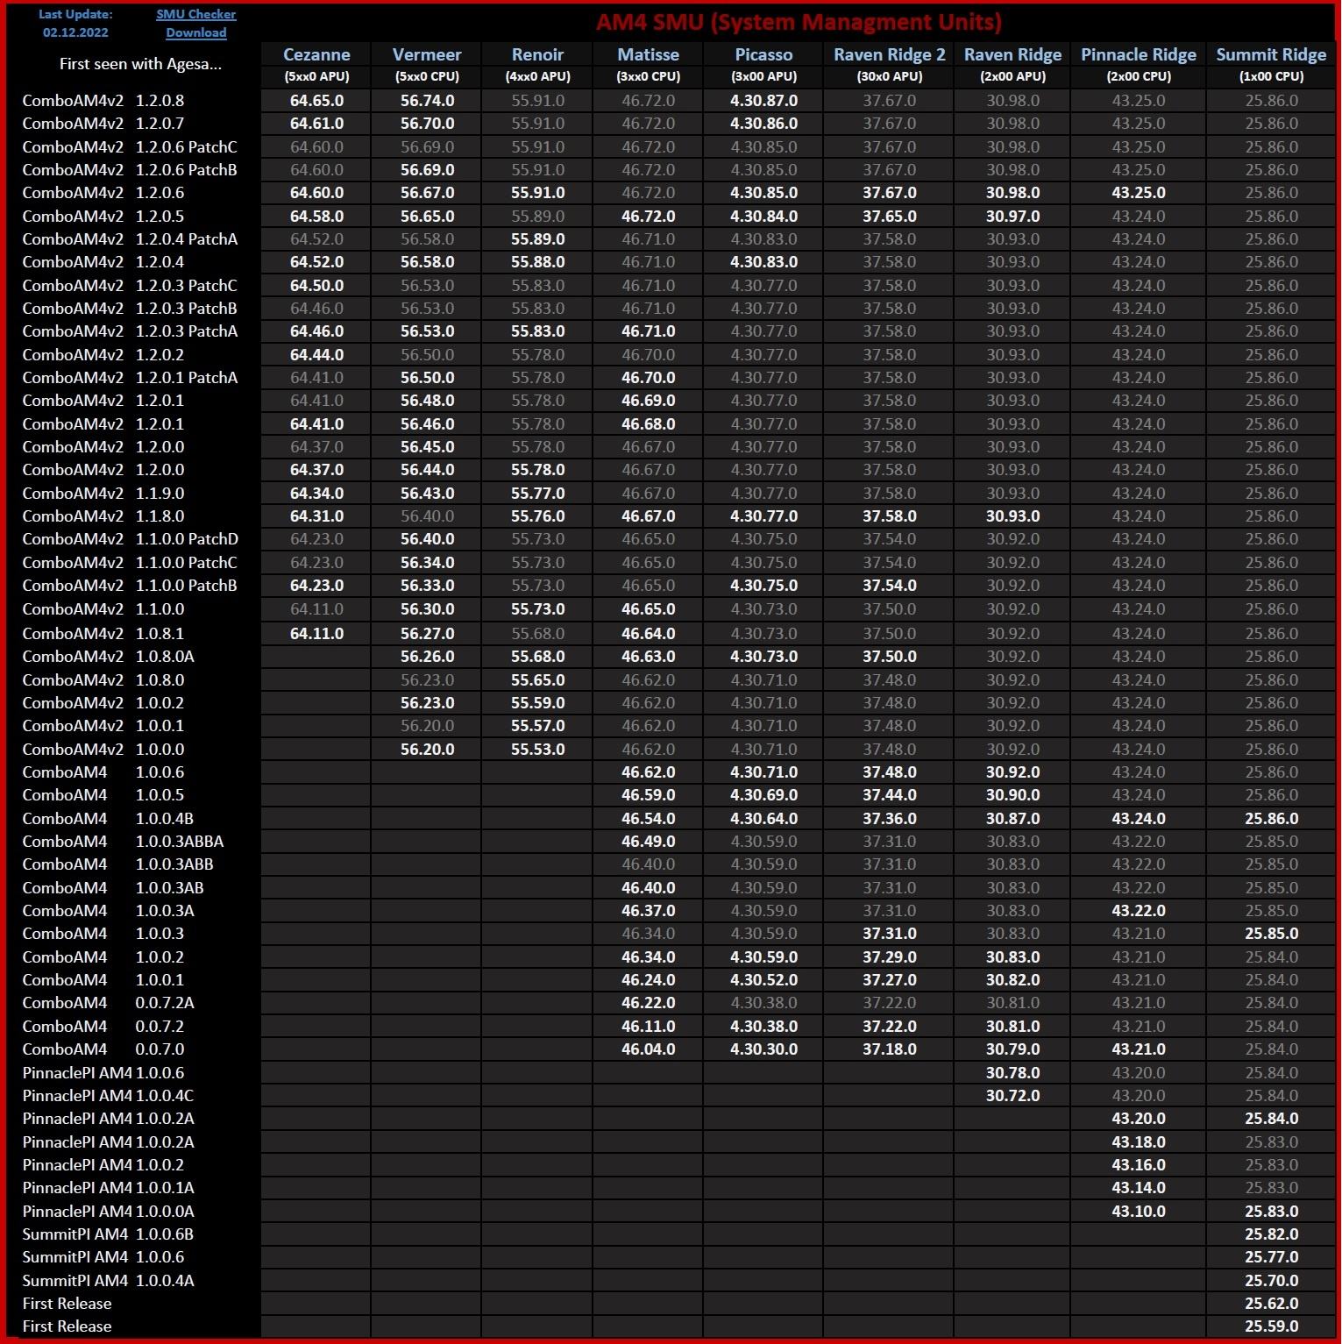Click the Renoir cell 55.88.0
This screenshot has width=1342, height=1344.
click(537, 261)
